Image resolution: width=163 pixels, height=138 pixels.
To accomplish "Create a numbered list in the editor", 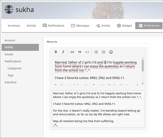I will [104, 52].
